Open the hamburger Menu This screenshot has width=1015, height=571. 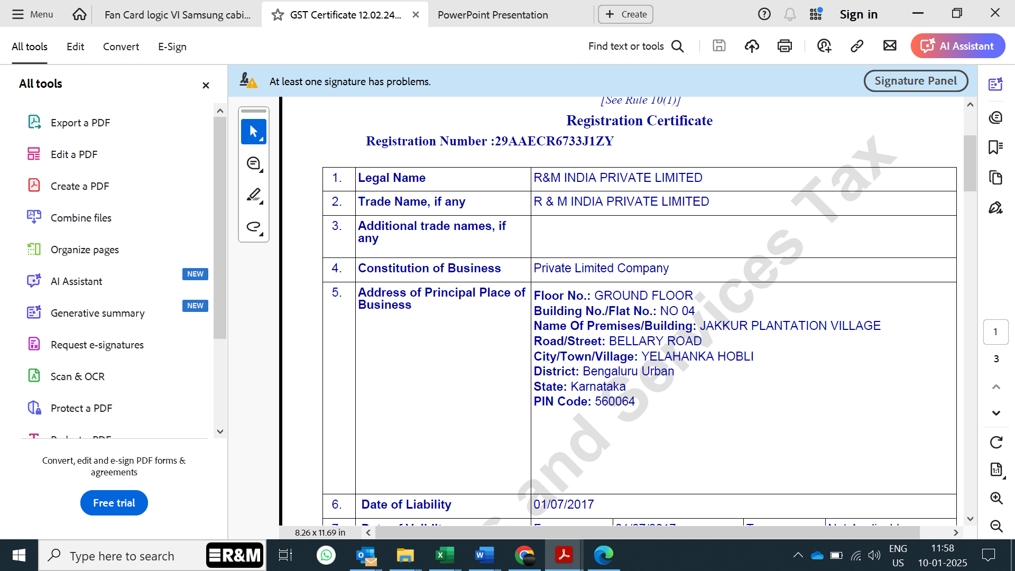[33, 14]
